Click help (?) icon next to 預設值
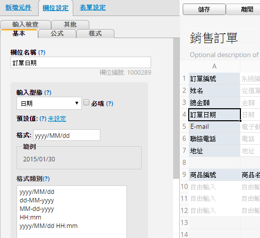260x238 pixels. coord(43,119)
